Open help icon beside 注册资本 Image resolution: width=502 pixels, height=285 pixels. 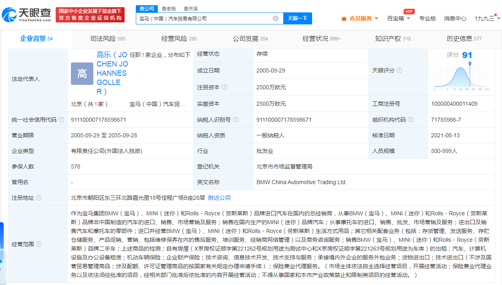224,87
